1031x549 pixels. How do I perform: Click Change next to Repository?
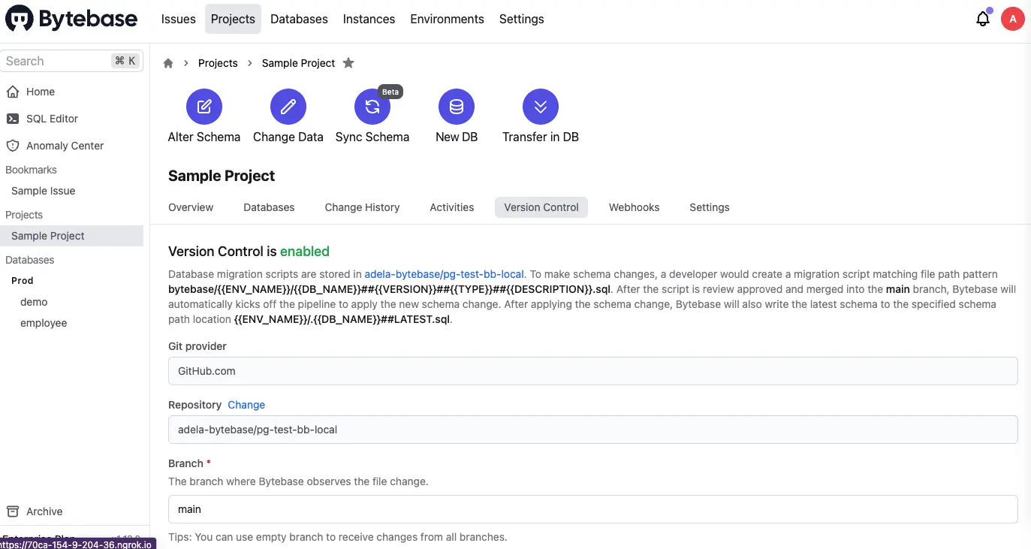[x=246, y=405]
